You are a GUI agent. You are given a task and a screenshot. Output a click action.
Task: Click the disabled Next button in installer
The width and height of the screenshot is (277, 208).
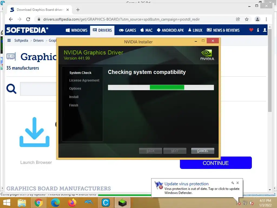pyautogui.click(x=175, y=151)
